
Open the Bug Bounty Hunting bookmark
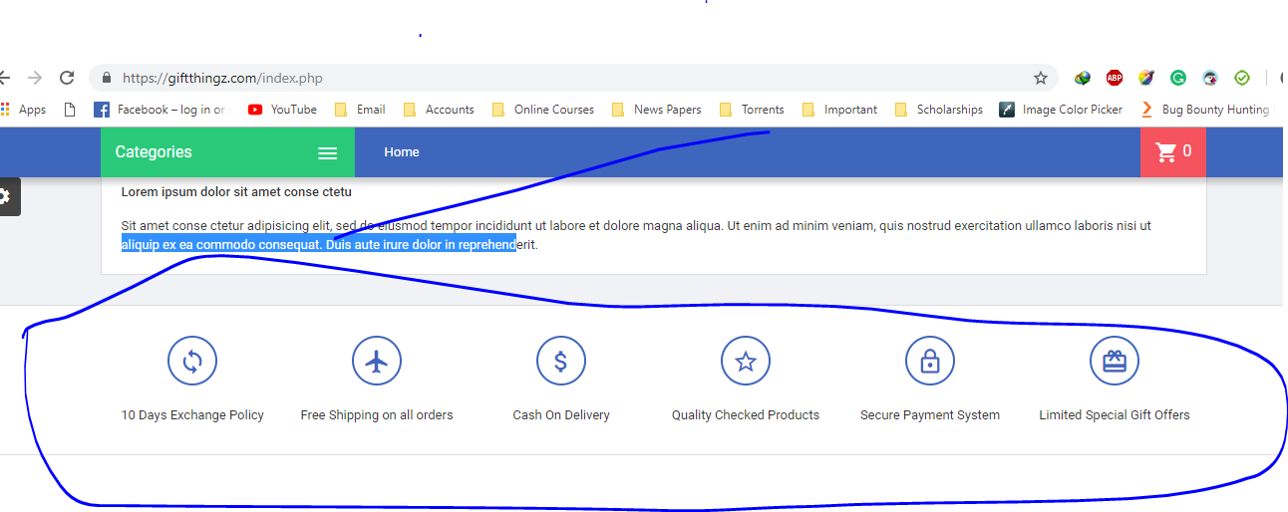coord(1204,110)
